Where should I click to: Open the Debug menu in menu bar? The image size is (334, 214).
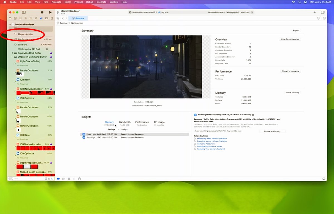(90, 2)
